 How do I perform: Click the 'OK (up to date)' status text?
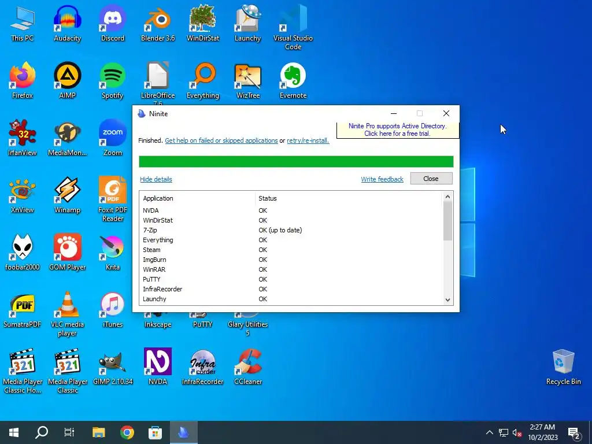coord(280,230)
